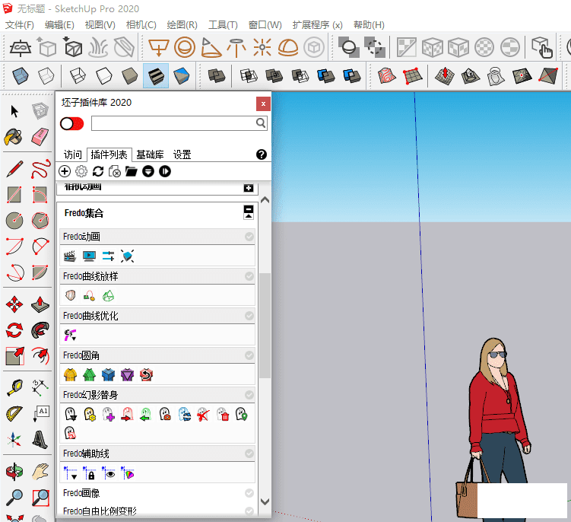The width and height of the screenshot is (571, 522).
Task: Open the 相机(C) menu
Action: click(x=141, y=25)
